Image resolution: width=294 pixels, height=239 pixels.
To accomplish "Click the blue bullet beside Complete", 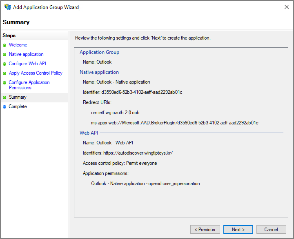I will (4, 107).
